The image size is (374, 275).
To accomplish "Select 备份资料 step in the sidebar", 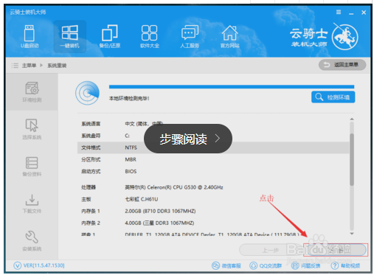I will tap(32, 167).
